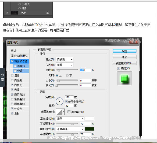Image resolution: width=157 pixels, height=143 pixels.
Task: Enable the 等高线 checkbox
Action: point(15,66)
